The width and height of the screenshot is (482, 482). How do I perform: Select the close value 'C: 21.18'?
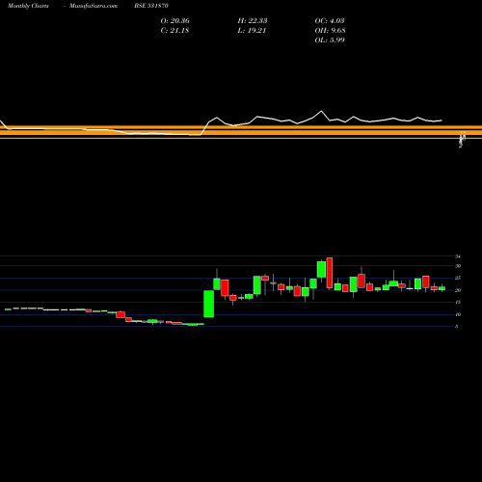(174, 30)
